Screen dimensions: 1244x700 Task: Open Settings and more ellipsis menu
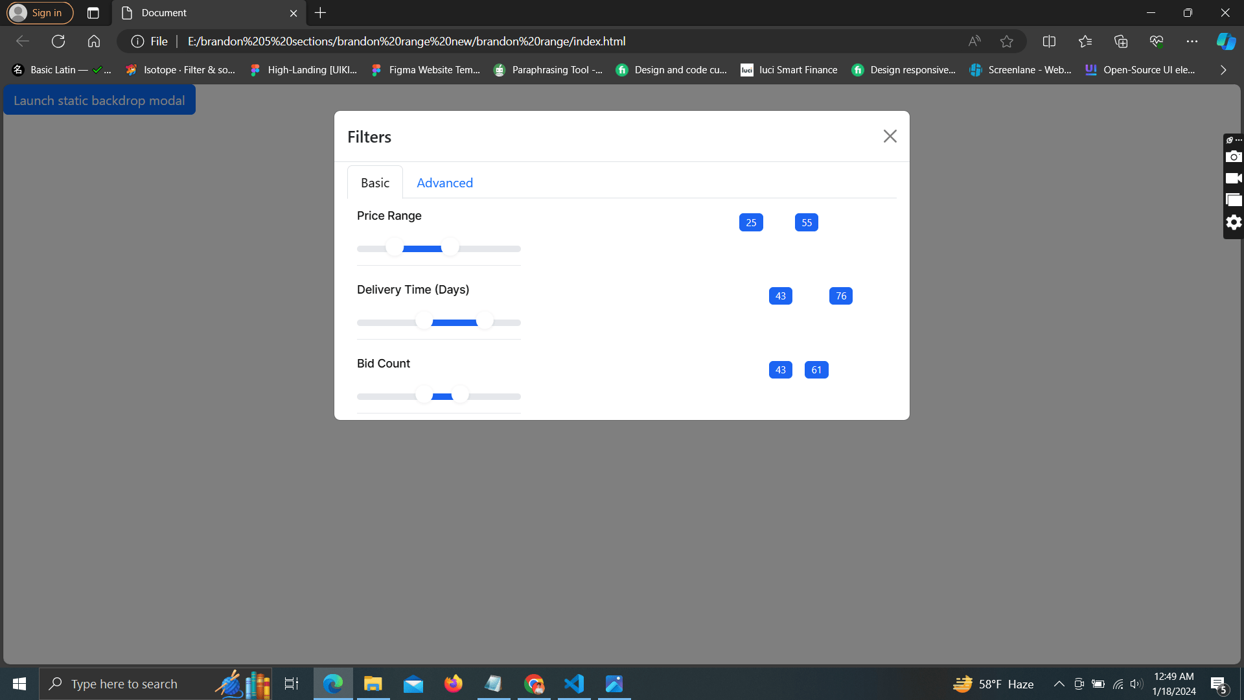click(1192, 41)
